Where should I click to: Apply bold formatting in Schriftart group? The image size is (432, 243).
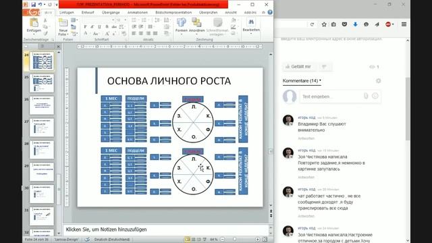(85, 27)
